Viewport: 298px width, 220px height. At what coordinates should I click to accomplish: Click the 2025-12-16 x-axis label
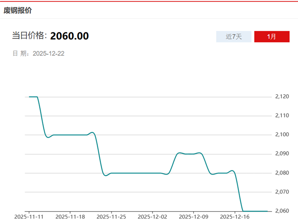(235, 216)
